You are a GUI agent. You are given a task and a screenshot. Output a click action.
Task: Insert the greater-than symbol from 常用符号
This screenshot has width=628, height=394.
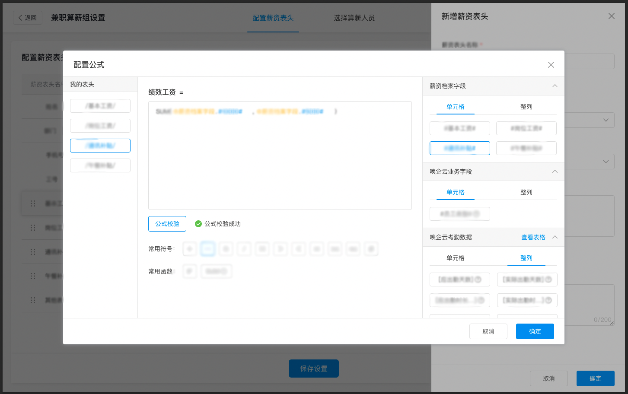click(281, 249)
